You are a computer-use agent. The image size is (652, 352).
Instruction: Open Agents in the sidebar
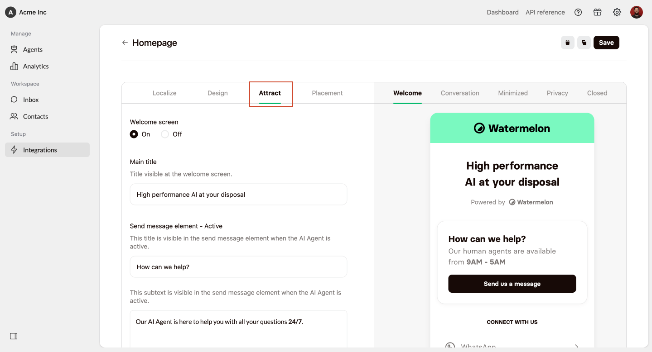tap(47, 49)
